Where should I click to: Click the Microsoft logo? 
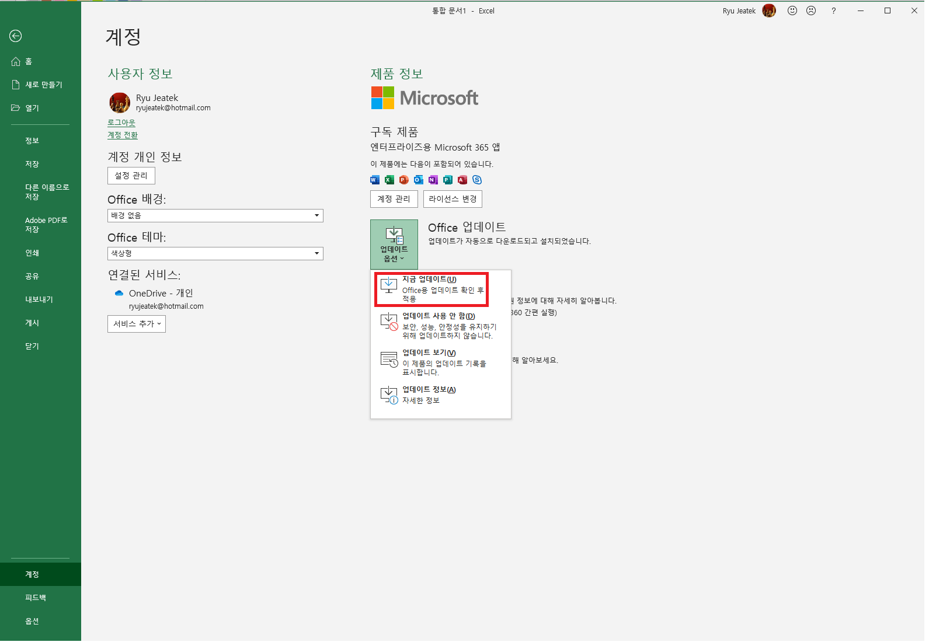click(425, 98)
